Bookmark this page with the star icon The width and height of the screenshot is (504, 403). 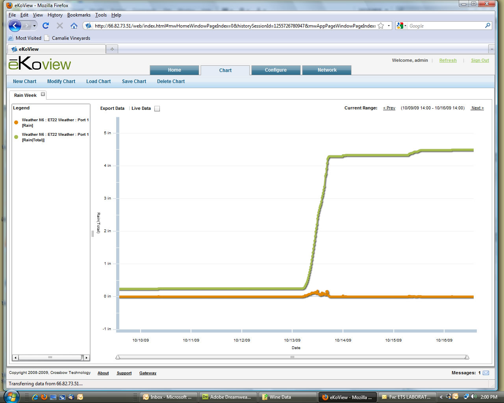click(381, 26)
